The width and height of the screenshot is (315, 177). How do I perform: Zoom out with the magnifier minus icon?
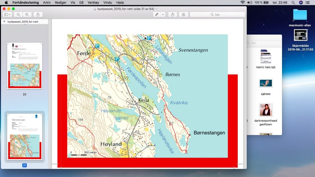(x=18, y=15)
